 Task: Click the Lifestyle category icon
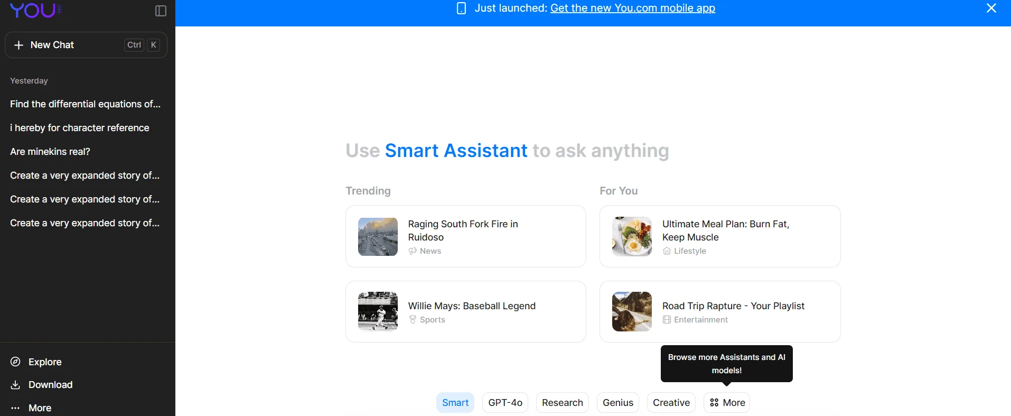pos(667,251)
